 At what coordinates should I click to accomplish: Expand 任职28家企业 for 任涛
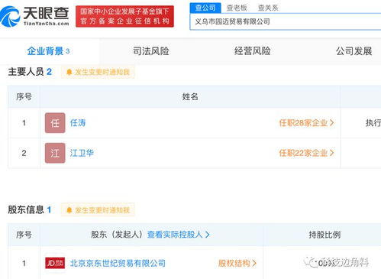306,123
